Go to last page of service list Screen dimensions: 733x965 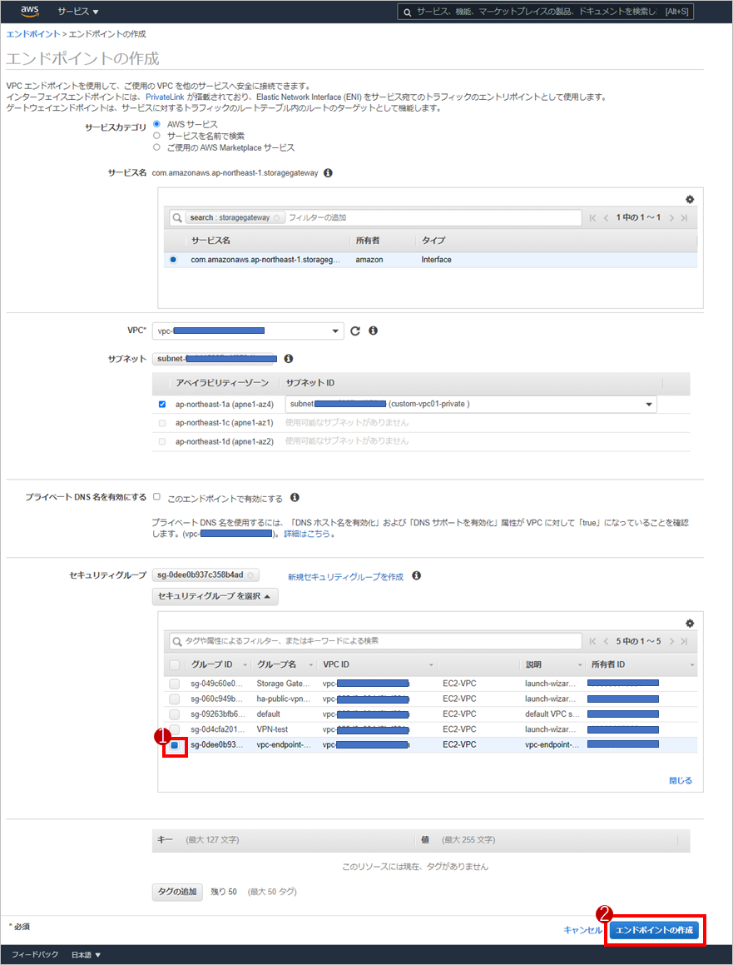684,218
